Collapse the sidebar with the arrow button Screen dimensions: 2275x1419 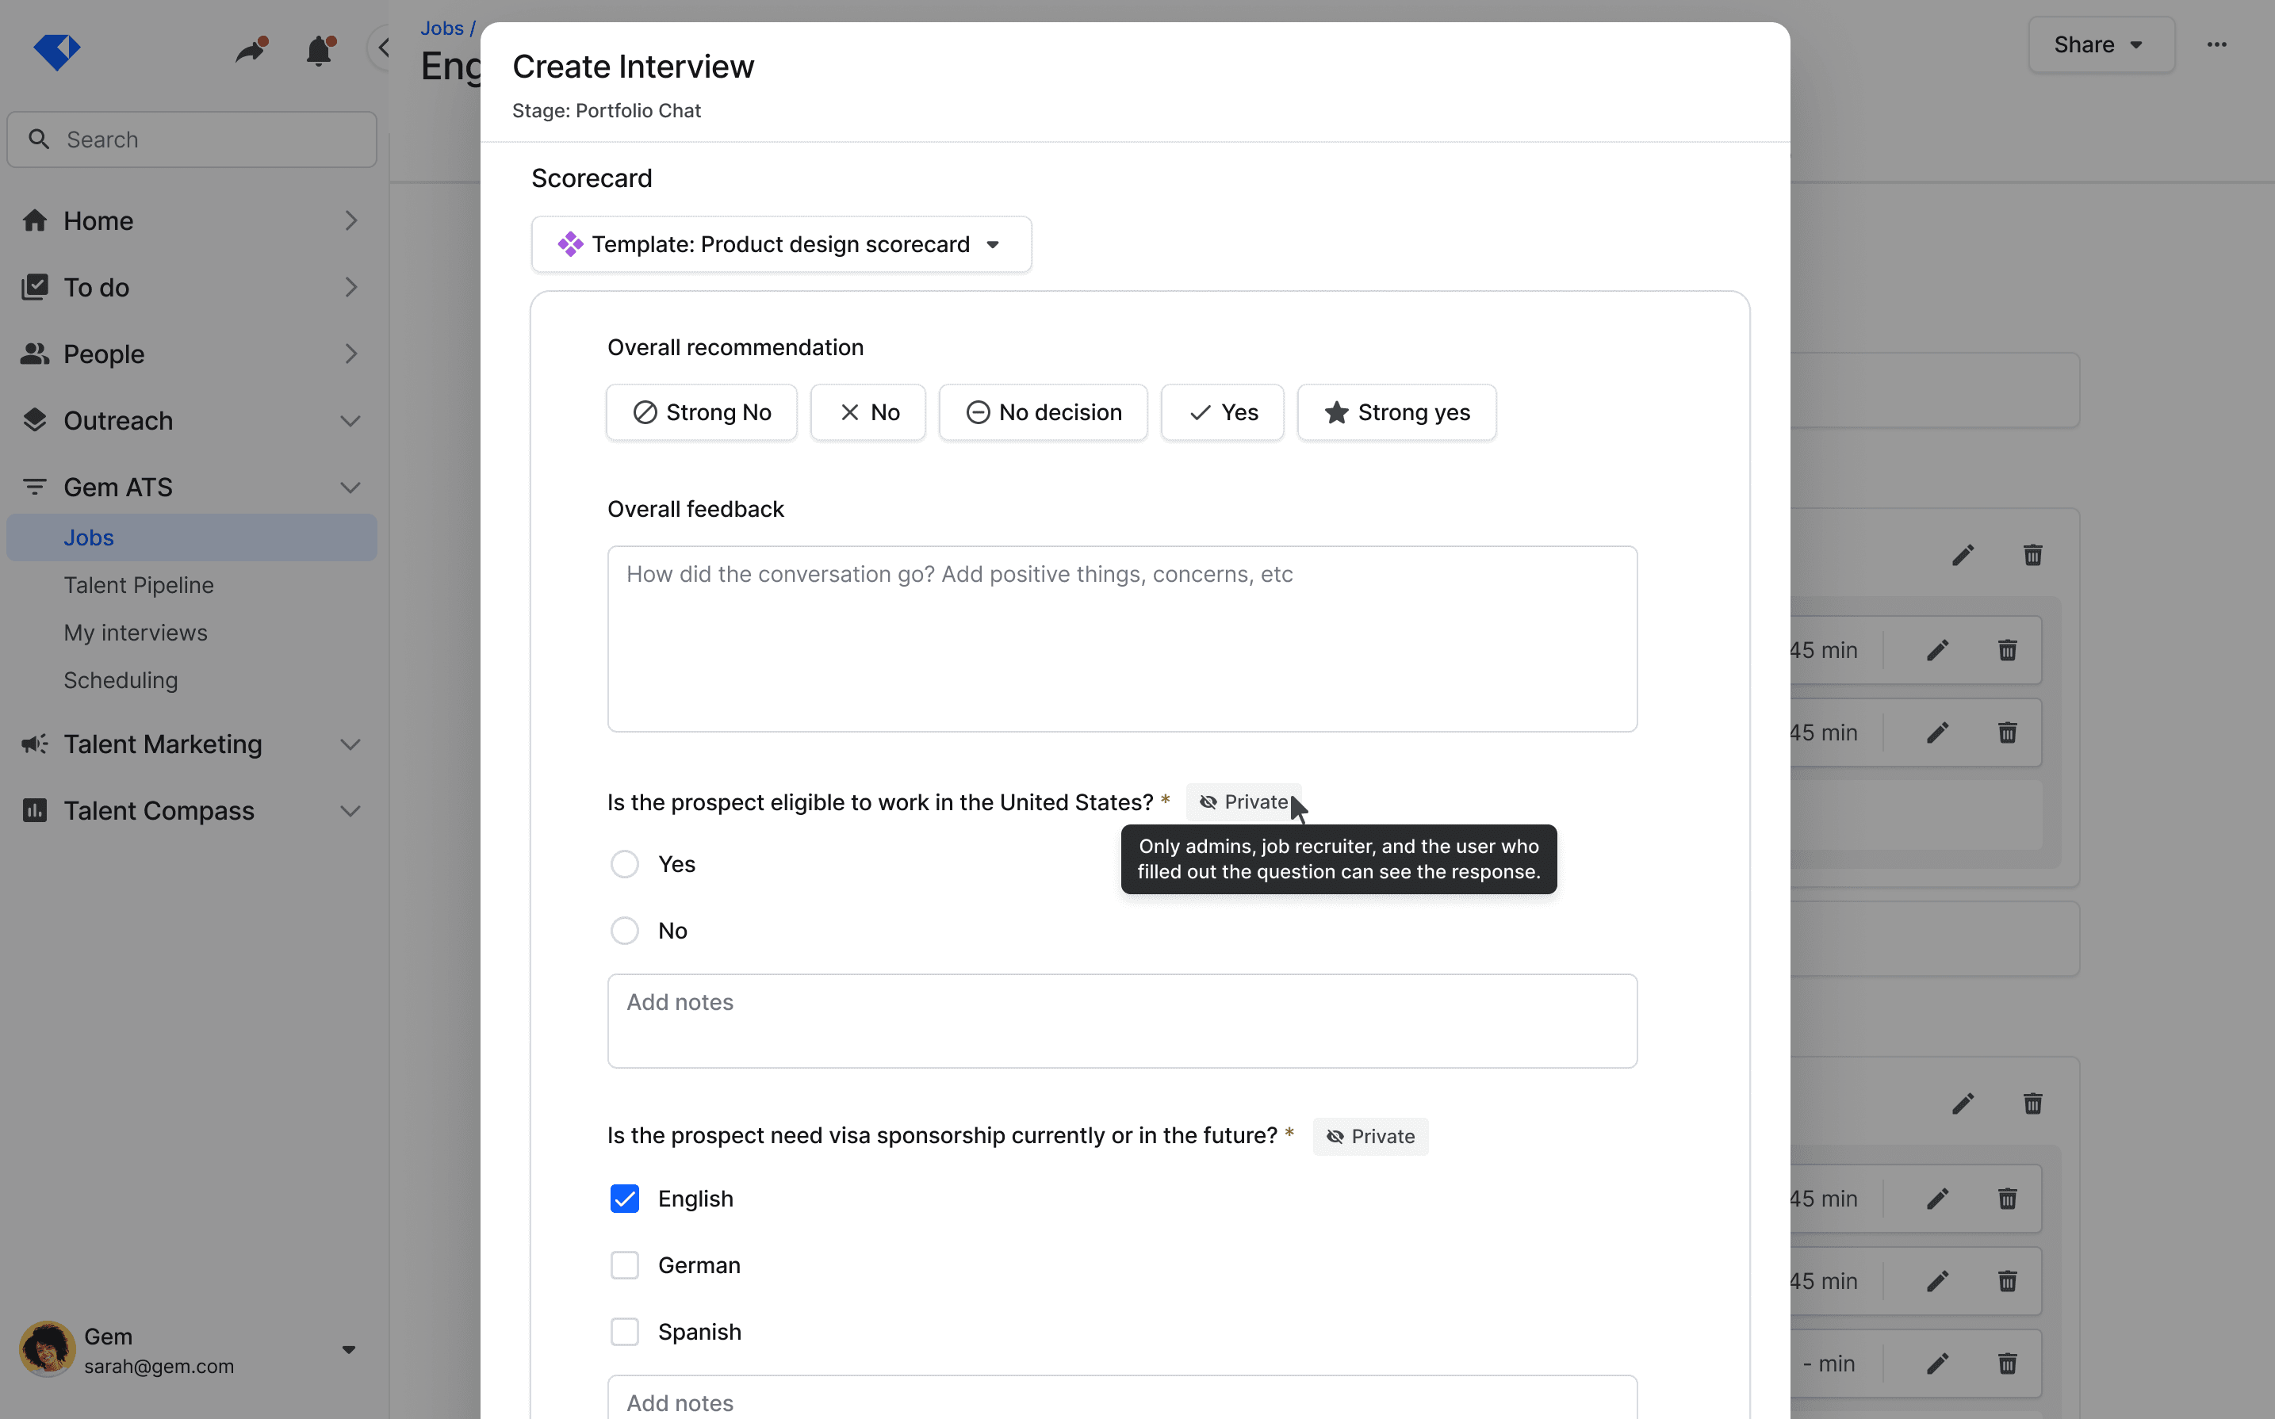coord(383,47)
